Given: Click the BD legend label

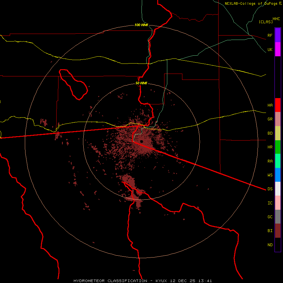Looking at the screenshot, I should point(270,133).
